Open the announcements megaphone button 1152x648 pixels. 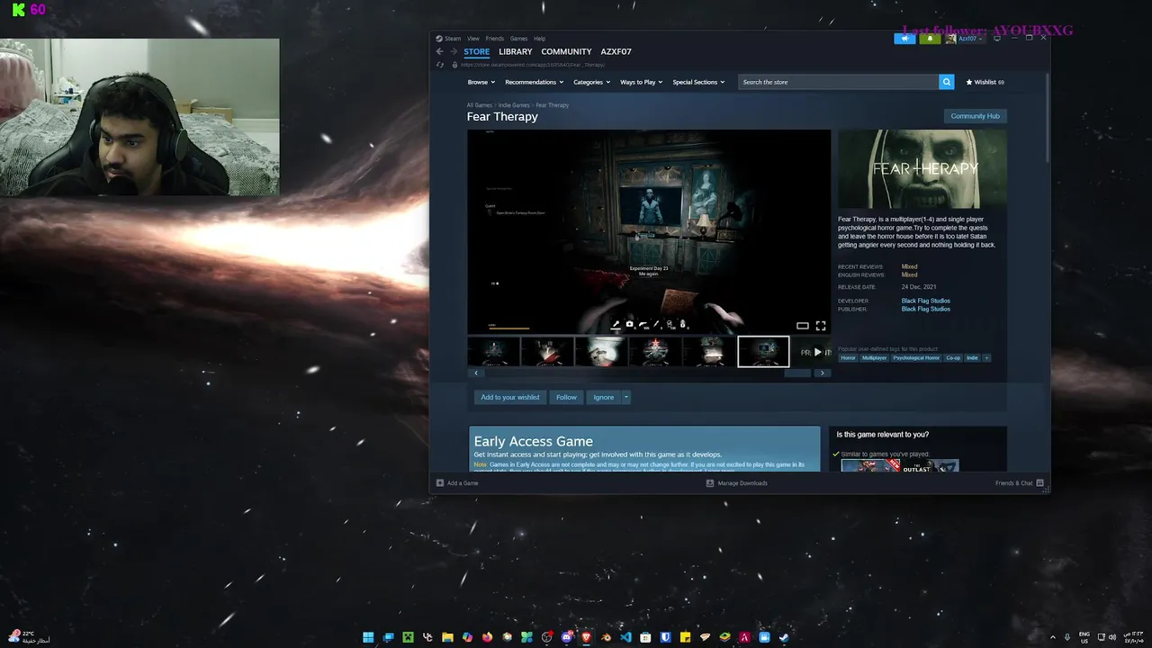point(904,39)
